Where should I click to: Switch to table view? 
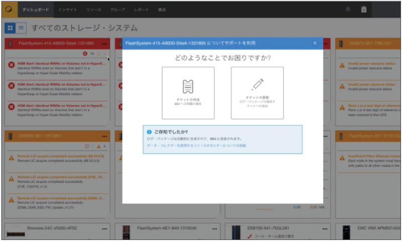coord(21,28)
